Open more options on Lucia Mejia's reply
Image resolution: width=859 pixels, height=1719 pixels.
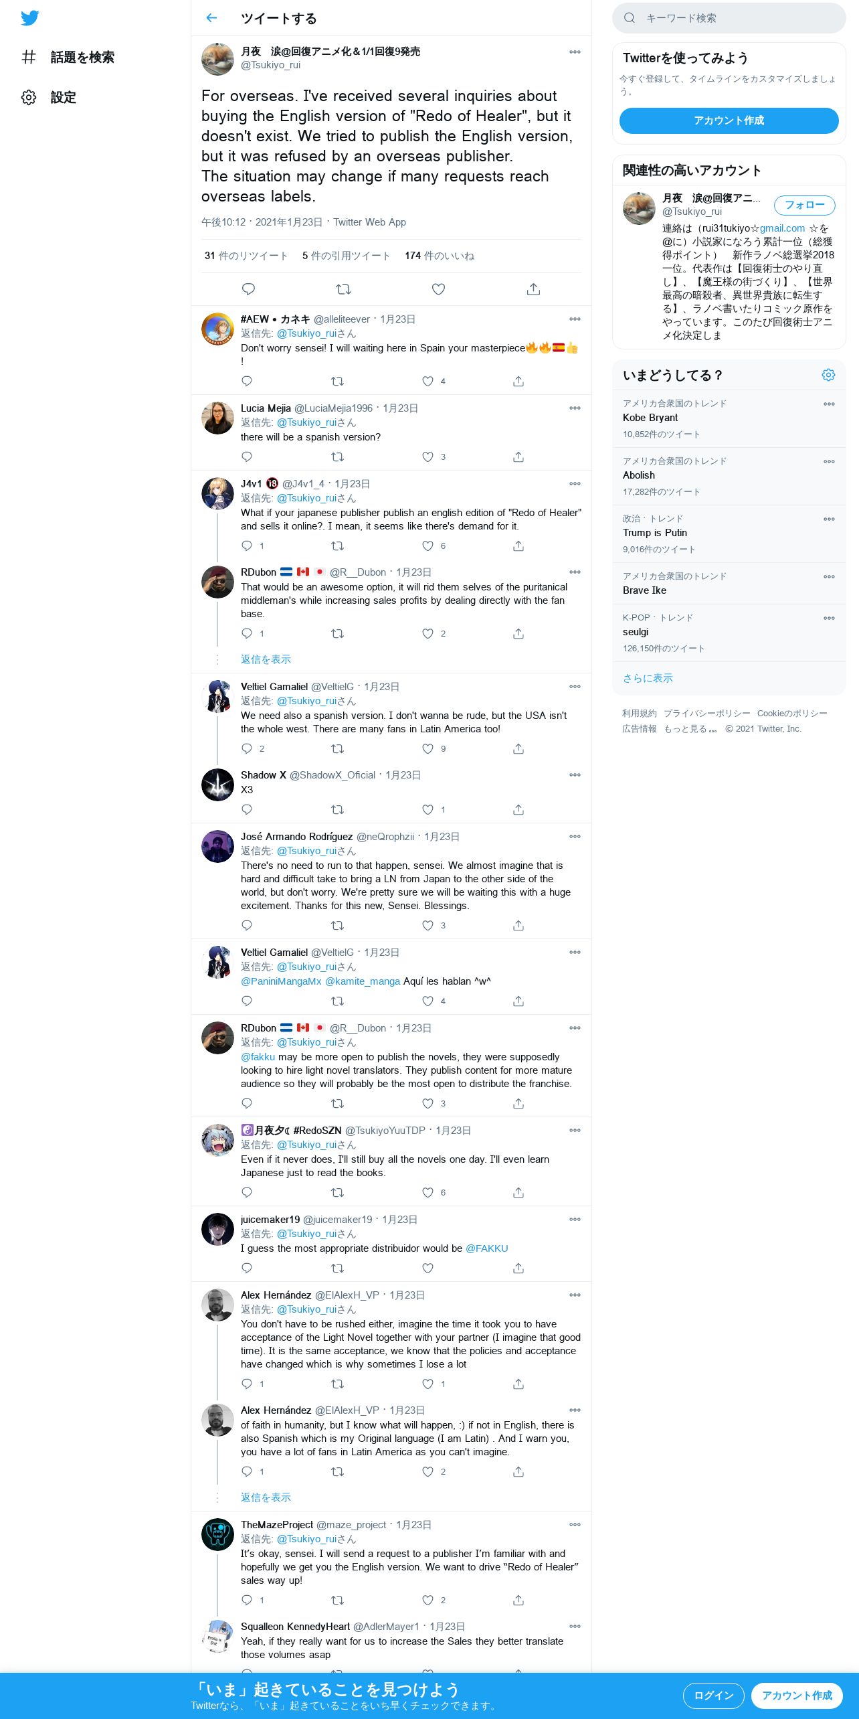(x=575, y=408)
